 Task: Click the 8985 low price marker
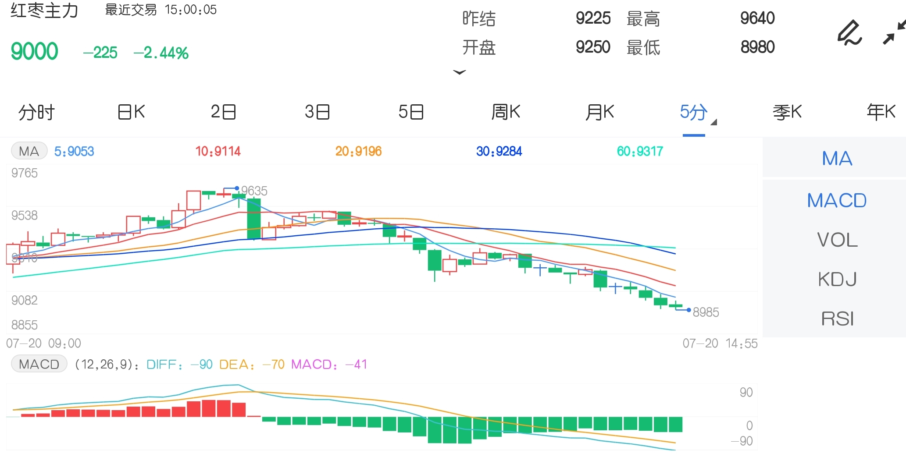click(x=706, y=312)
